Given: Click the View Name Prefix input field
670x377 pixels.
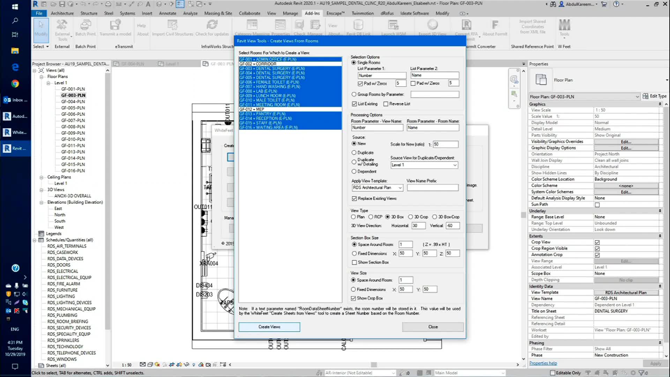Looking at the screenshot, I should click(432, 188).
